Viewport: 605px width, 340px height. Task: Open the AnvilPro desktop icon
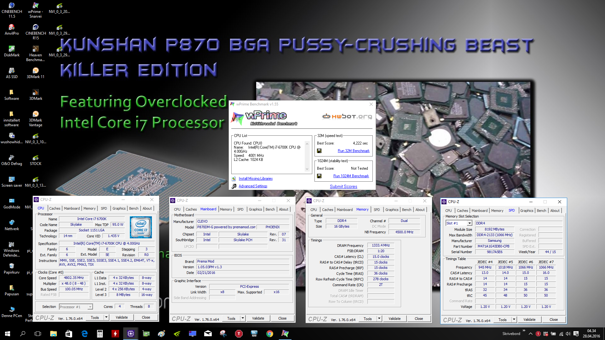(12, 30)
